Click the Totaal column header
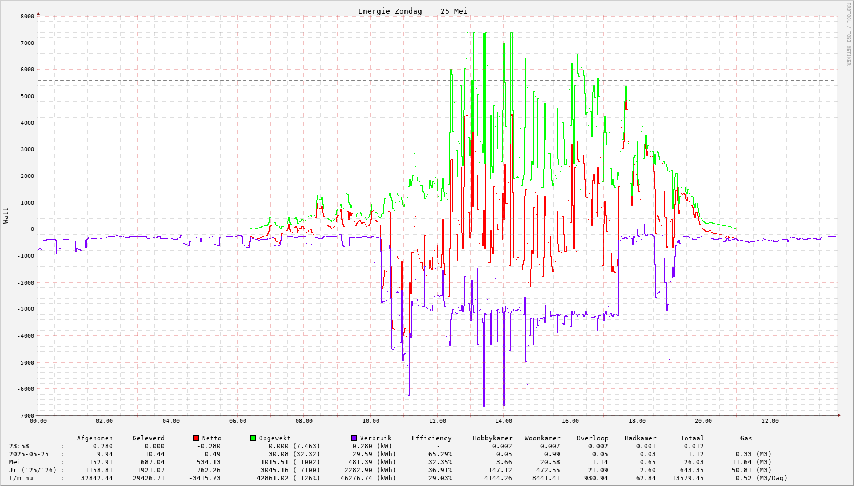Screen dimensions: 854x486 [x=692, y=438]
